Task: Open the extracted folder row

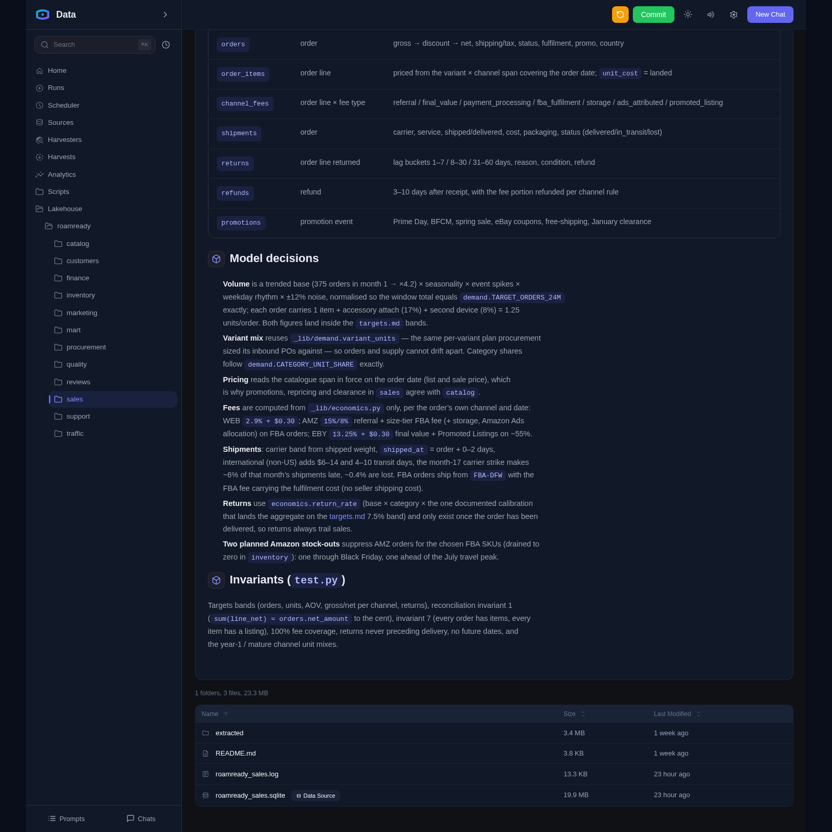Action: pos(494,733)
